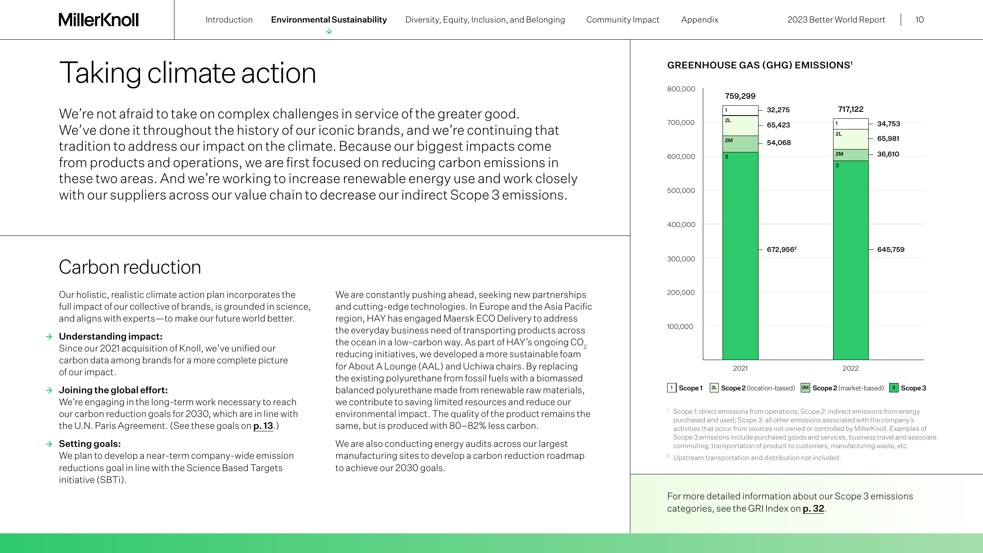The width and height of the screenshot is (983, 553).
Task: Click the 672,956 Scope 3 data label
Action: click(781, 249)
